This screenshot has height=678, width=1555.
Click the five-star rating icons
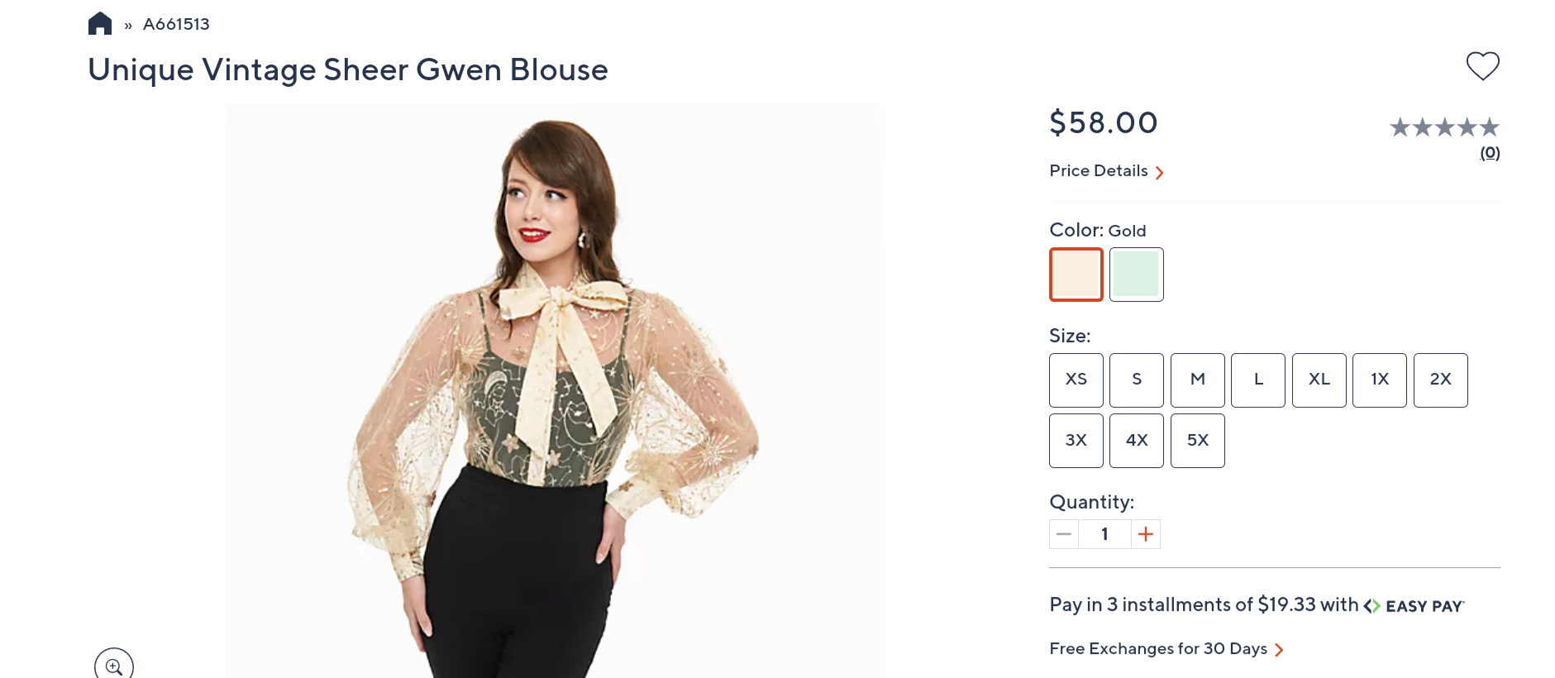click(1444, 127)
